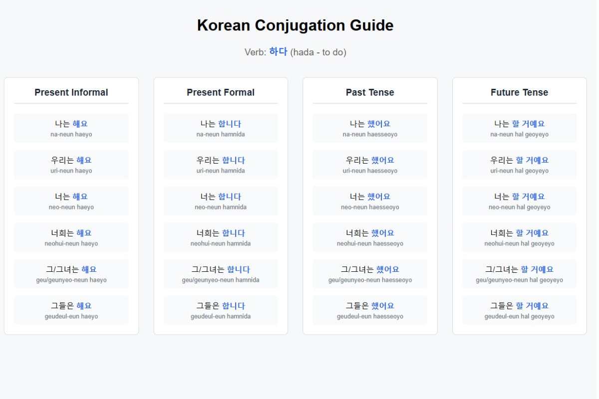Click the Past Tense column heading
599x399 pixels.
(x=370, y=92)
